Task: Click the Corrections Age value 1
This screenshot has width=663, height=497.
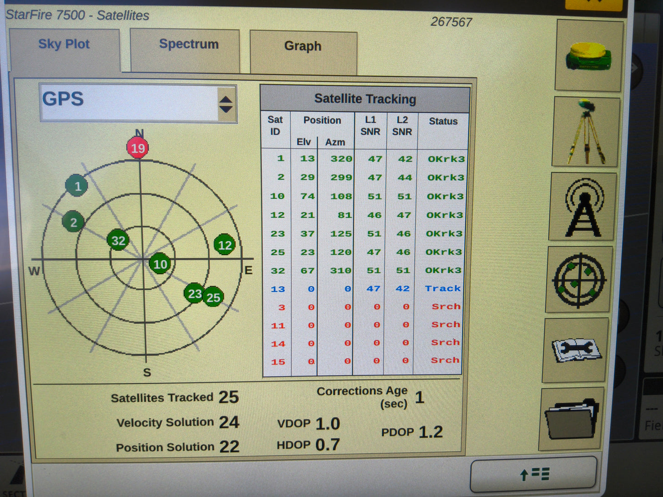Action: (419, 397)
